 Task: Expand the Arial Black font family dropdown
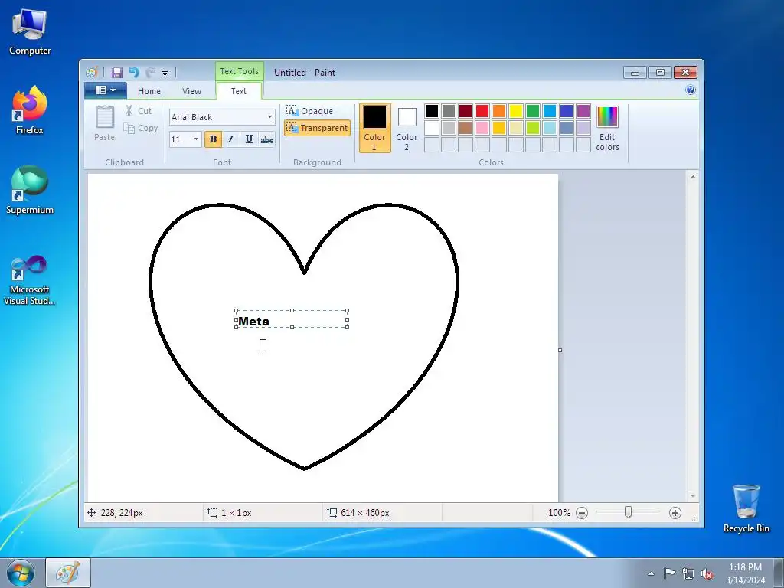269,117
